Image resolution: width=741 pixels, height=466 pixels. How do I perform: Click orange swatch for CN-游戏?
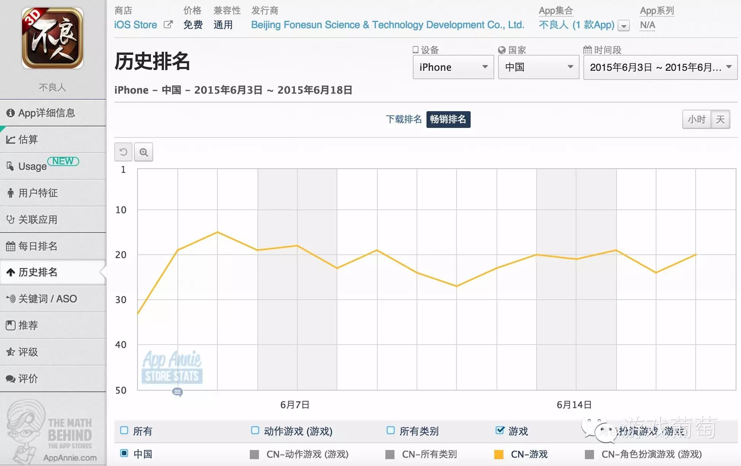click(499, 454)
